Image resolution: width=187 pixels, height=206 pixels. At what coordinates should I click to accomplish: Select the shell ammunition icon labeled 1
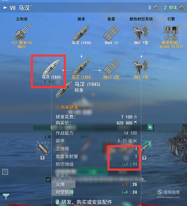click(x=42, y=149)
